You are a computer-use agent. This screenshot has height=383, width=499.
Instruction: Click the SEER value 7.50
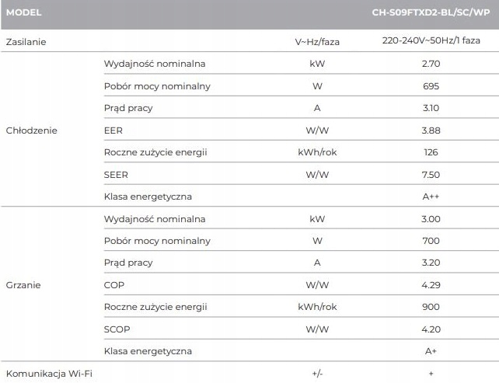click(x=431, y=175)
